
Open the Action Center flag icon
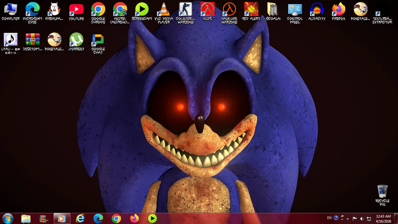click(355, 218)
